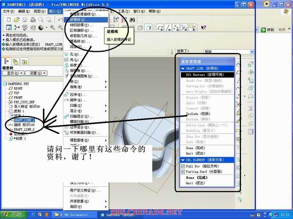The width and height of the screenshot is (293, 219).
Task: Choose 拉伸 from the Insert menu
Action: [86, 95]
